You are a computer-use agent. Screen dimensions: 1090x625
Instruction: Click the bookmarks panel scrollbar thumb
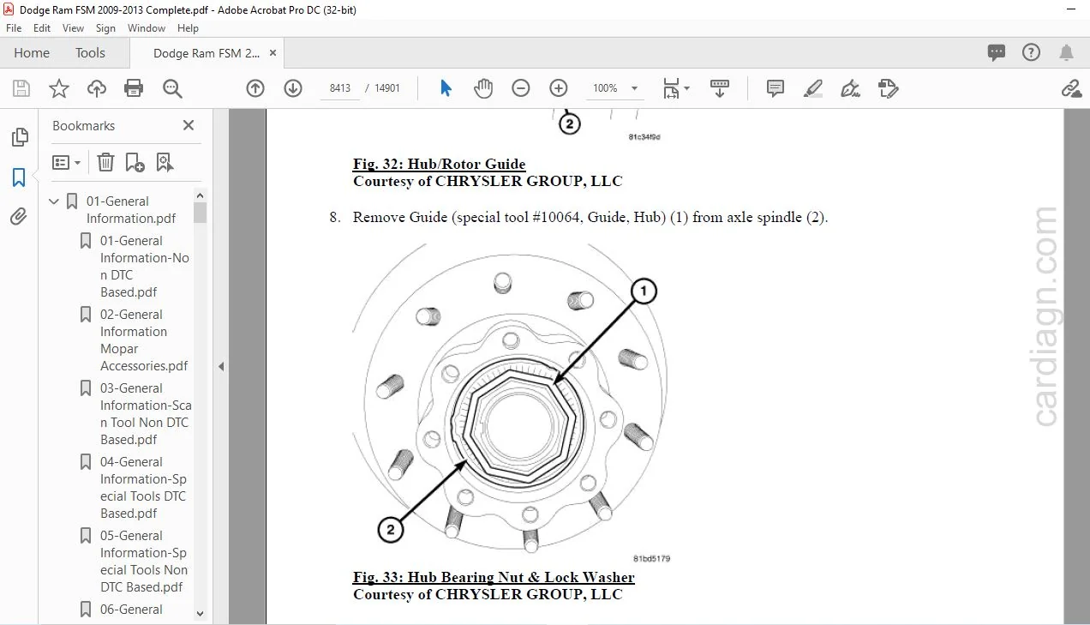tap(200, 212)
